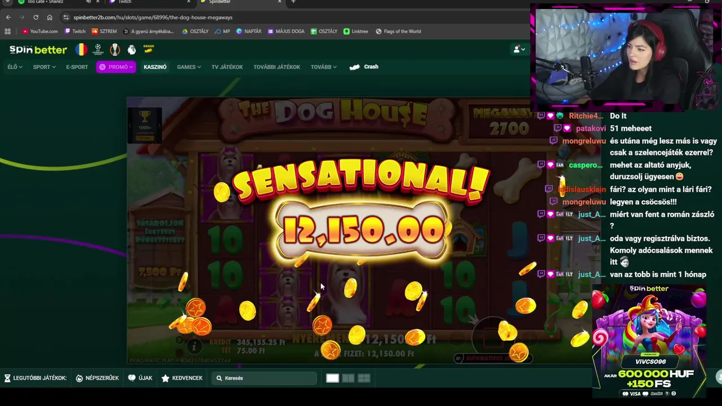The image size is (722, 406).
Task: Open TOVÁBBI JÁTÉKOK menu item
Action: (x=276, y=67)
